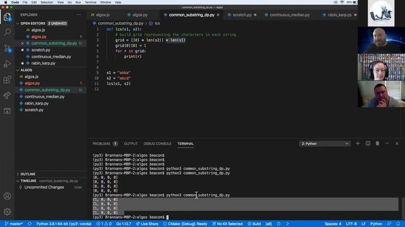Open Explorer more actions ellipsis
The width and height of the screenshot is (405, 227).
pos(78,15)
